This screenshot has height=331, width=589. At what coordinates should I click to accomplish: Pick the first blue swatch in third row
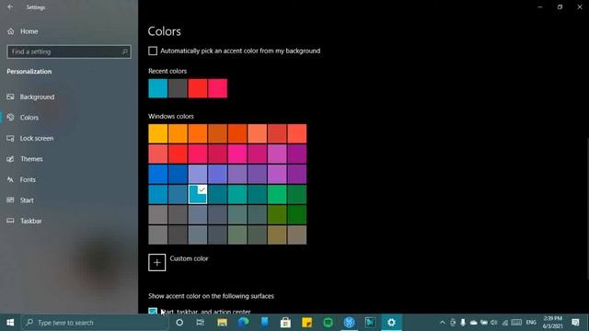click(x=157, y=174)
